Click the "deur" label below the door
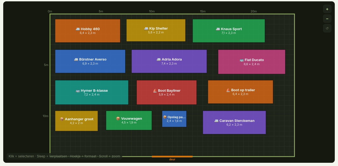Viewport: 338px width, 166px height. pyautogui.click(x=172, y=159)
